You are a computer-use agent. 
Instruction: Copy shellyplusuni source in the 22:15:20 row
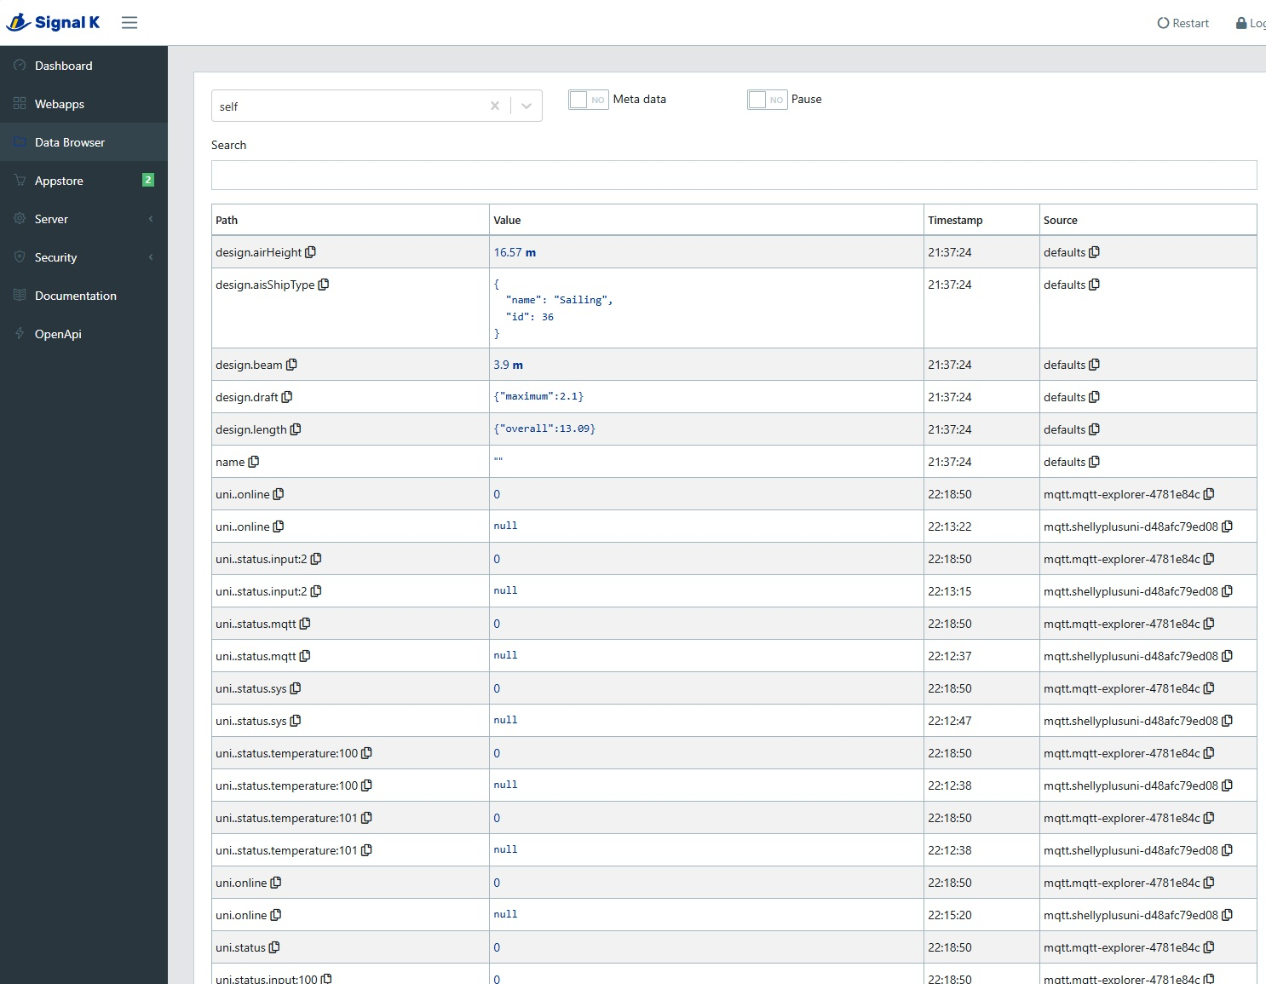pyautogui.click(x=1228, y=915)
